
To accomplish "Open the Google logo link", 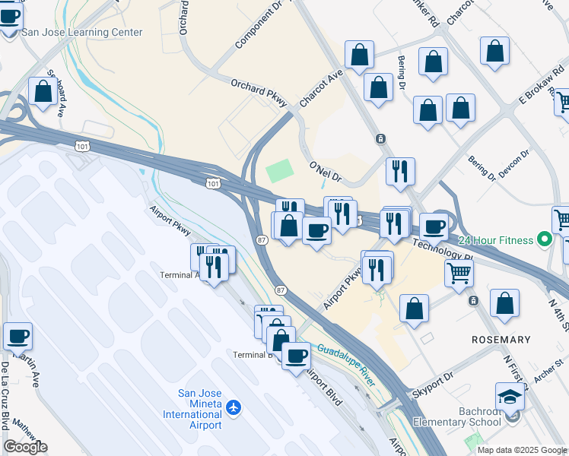I will (x=25, y=447).
